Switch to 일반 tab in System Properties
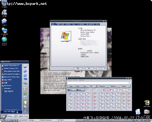 tap(53, 24)
